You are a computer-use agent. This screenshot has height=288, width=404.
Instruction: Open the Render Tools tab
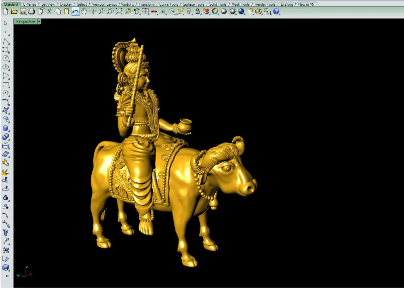click(265, 4)
